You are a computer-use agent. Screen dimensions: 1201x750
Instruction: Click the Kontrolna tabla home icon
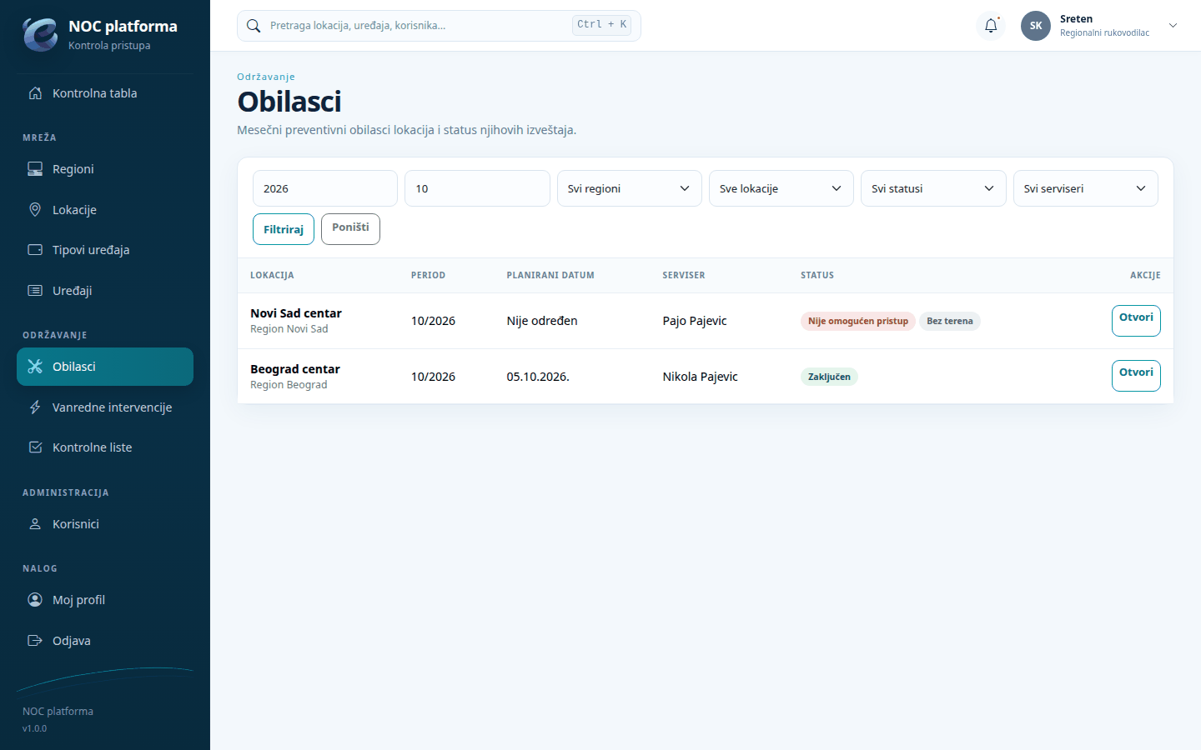coord(35,93)
